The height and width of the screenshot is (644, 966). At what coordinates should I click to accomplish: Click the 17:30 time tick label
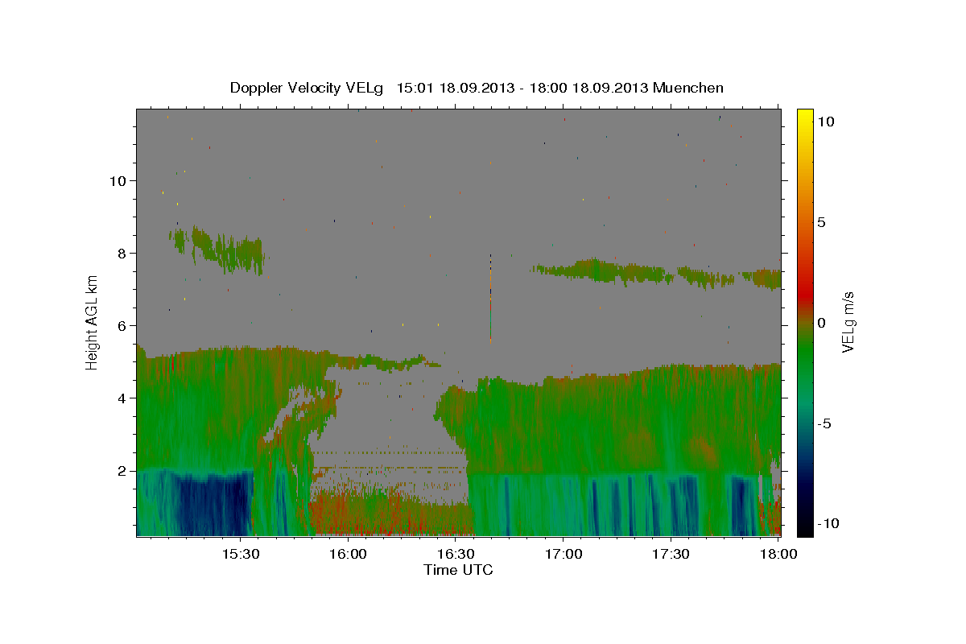coord(671,555)
